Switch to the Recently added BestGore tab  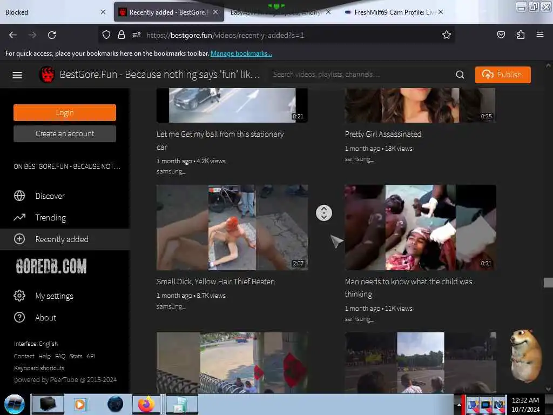[x=168, y=12]
